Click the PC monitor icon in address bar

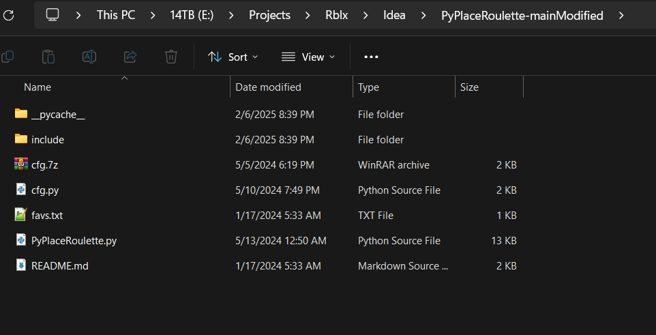53,15
